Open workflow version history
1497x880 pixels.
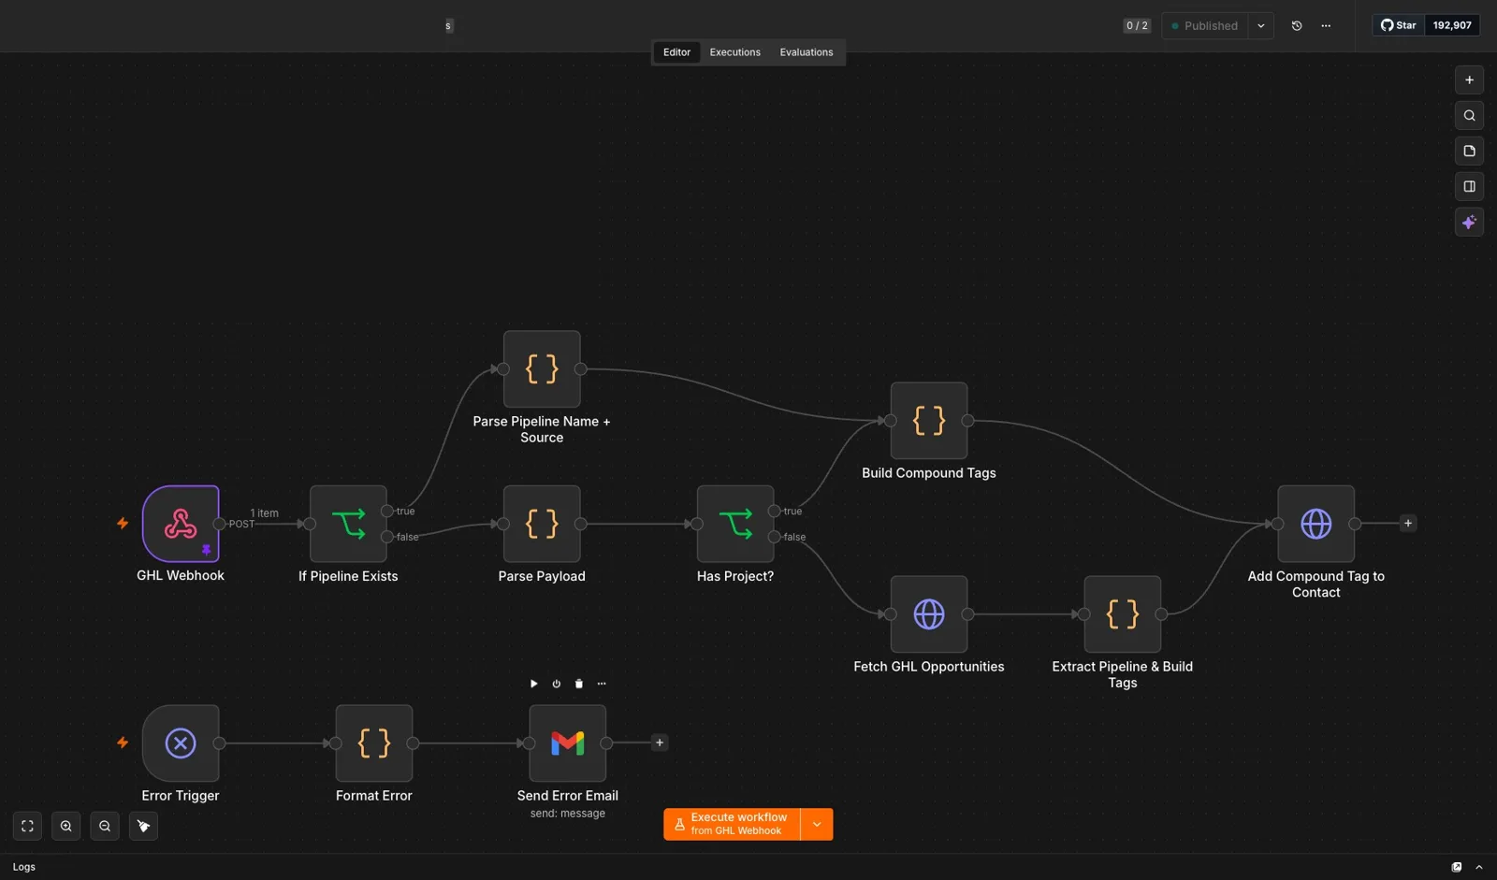pos(1297,25)
